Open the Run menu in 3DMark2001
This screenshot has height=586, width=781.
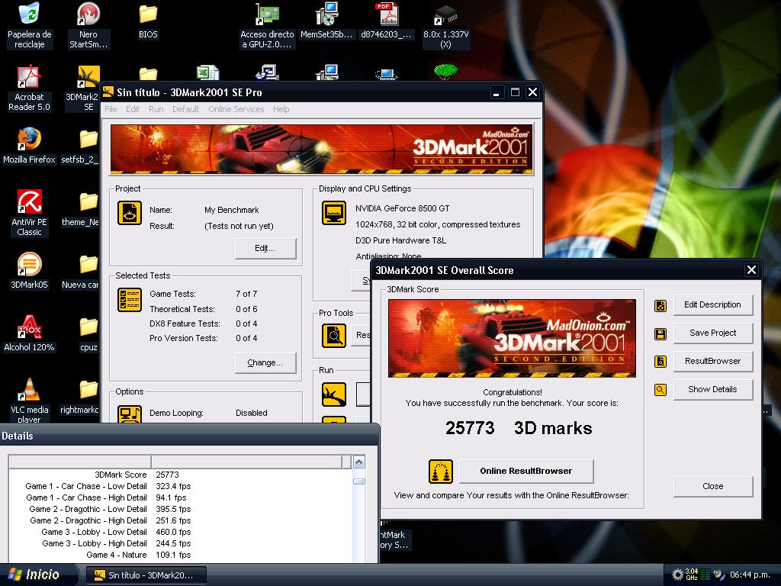(x=156, y=109)
